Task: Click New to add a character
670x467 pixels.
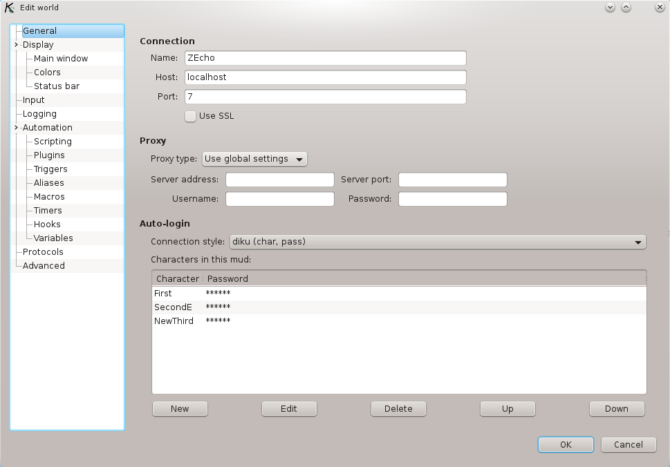Action: (179, 408)
